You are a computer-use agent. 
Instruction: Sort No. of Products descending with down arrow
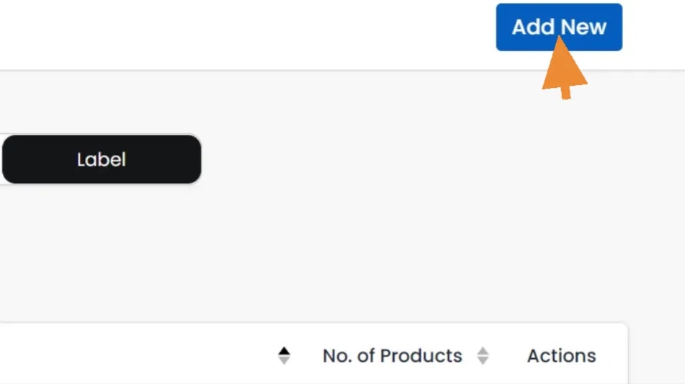coord(483,360)
